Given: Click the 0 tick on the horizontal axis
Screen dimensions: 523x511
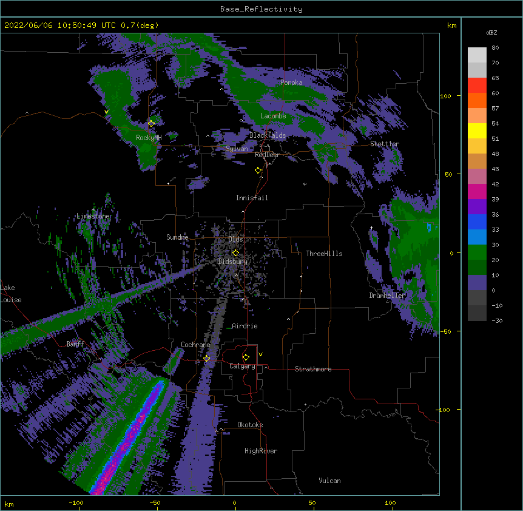Looking at the screenshot, I should click(x=234, y=503).
